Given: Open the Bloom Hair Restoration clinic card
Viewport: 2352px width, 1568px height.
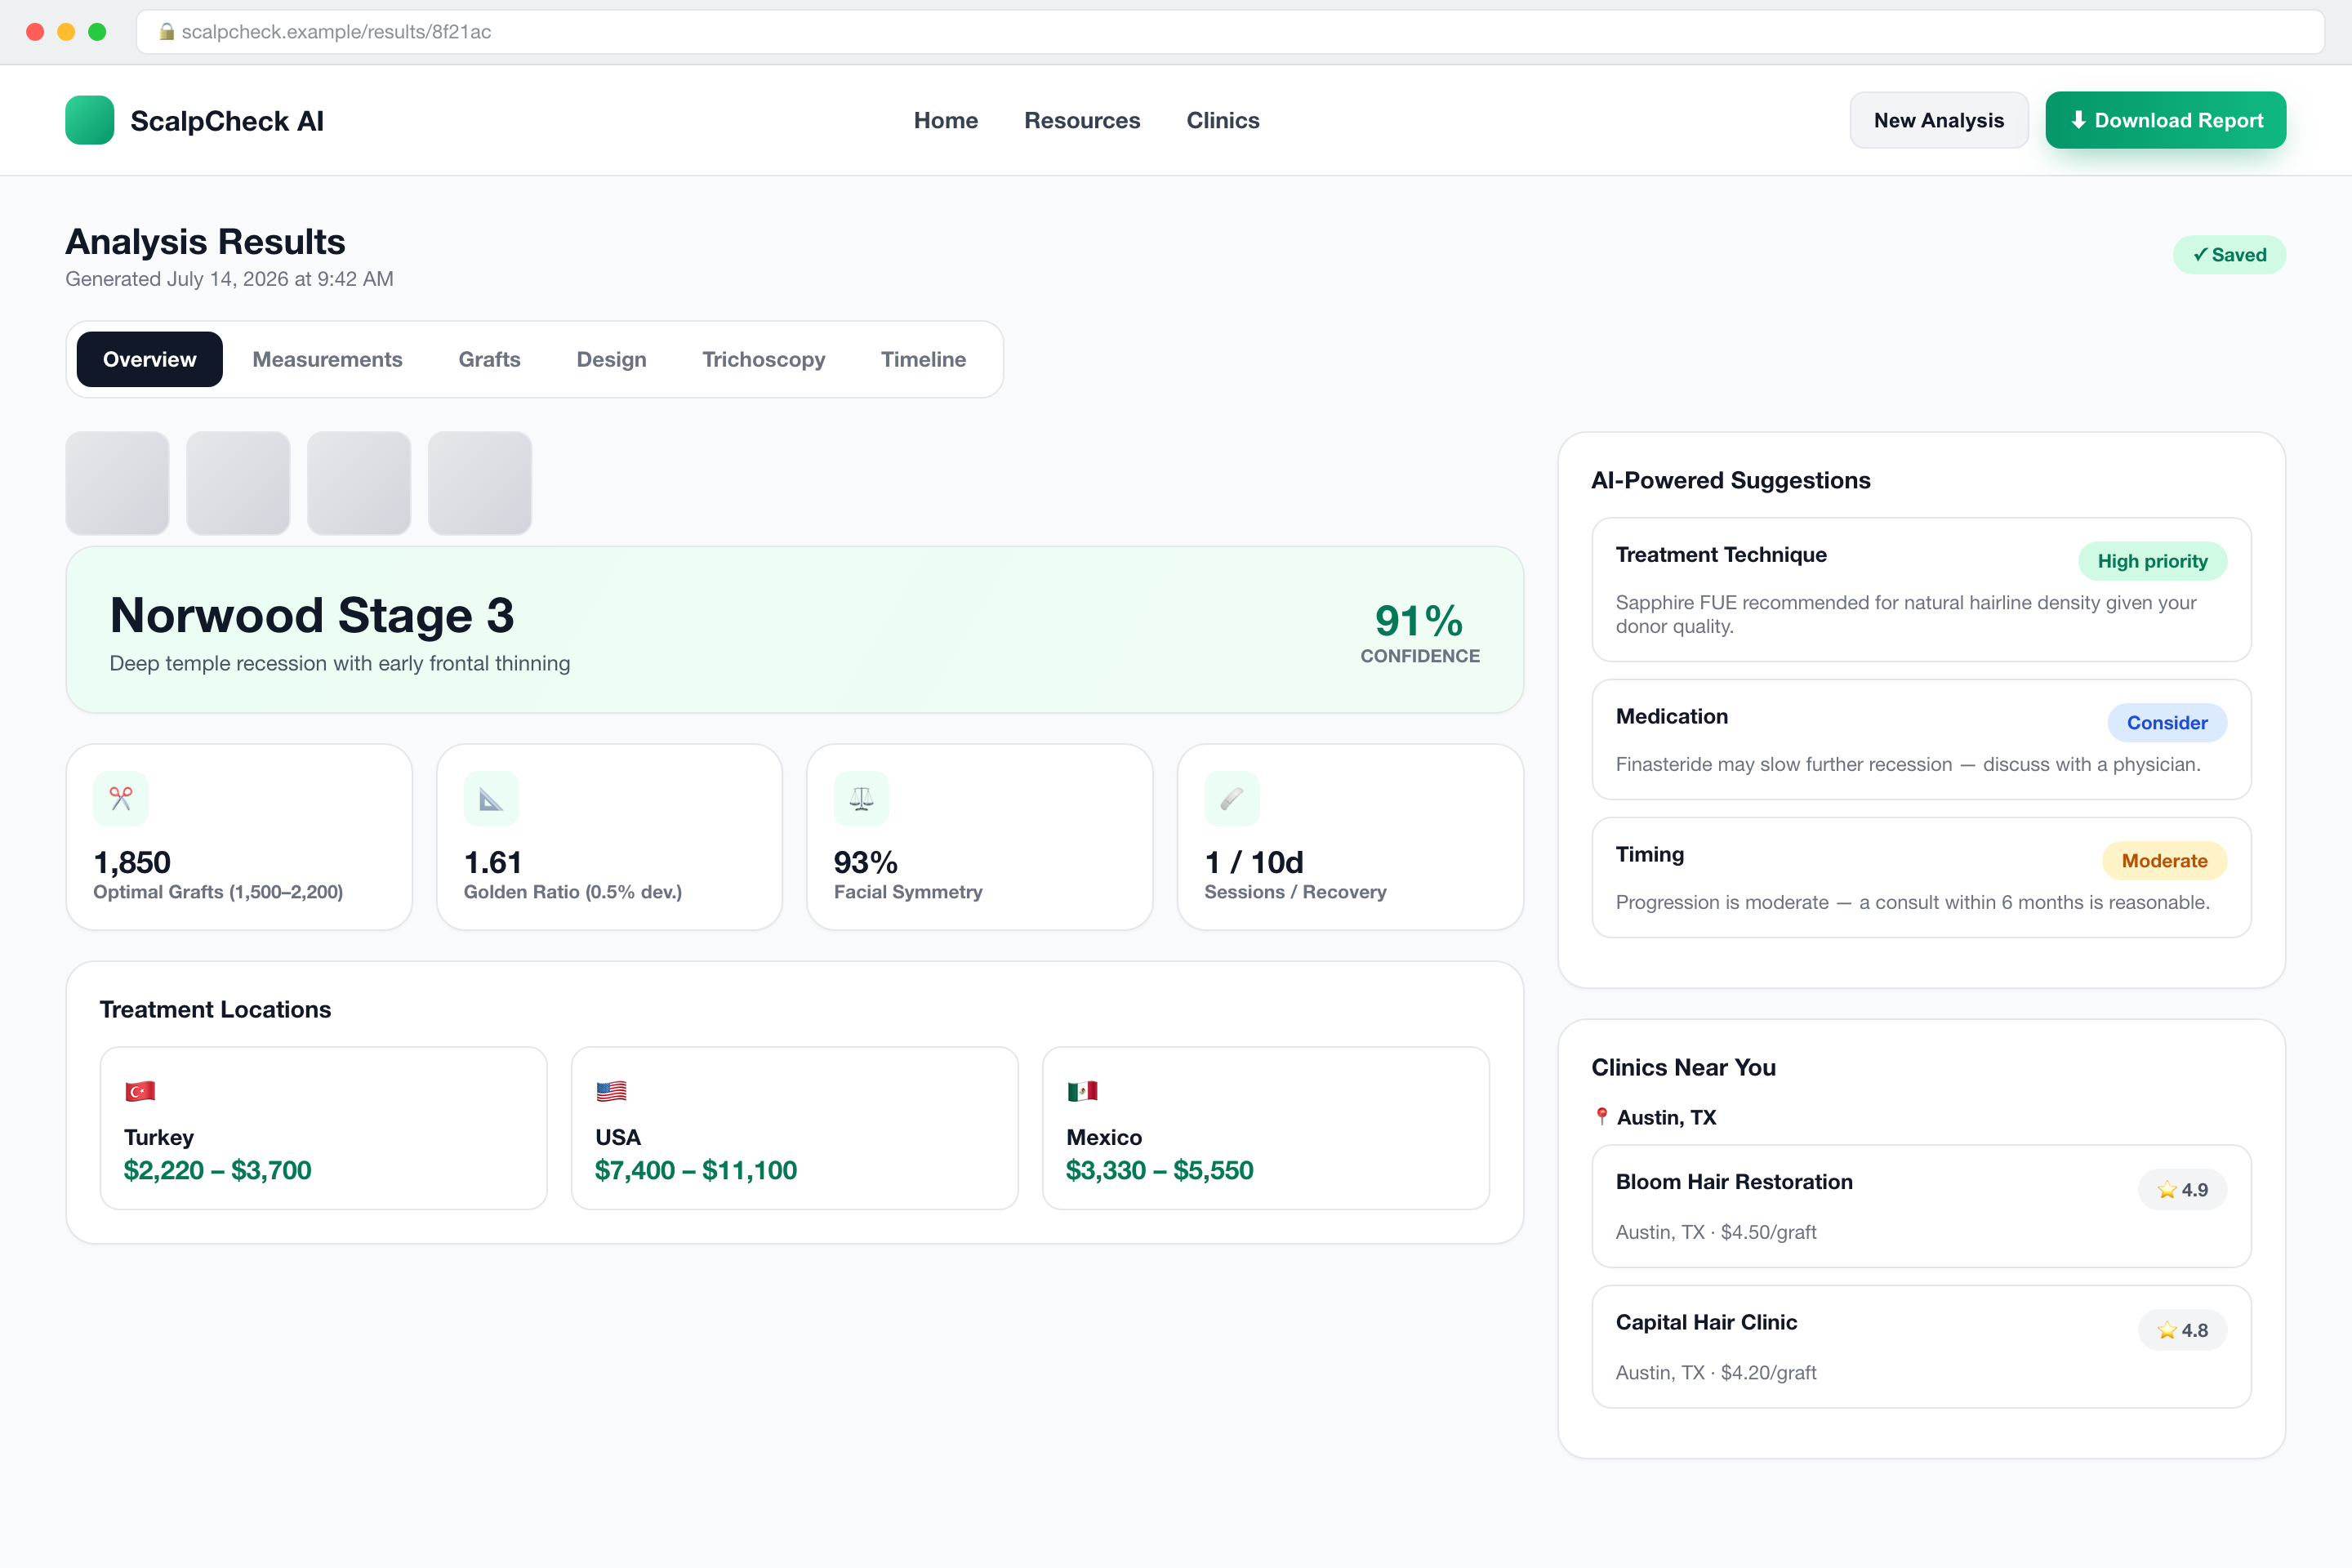Looking at the screenshot, I should click(1921, 1206).
